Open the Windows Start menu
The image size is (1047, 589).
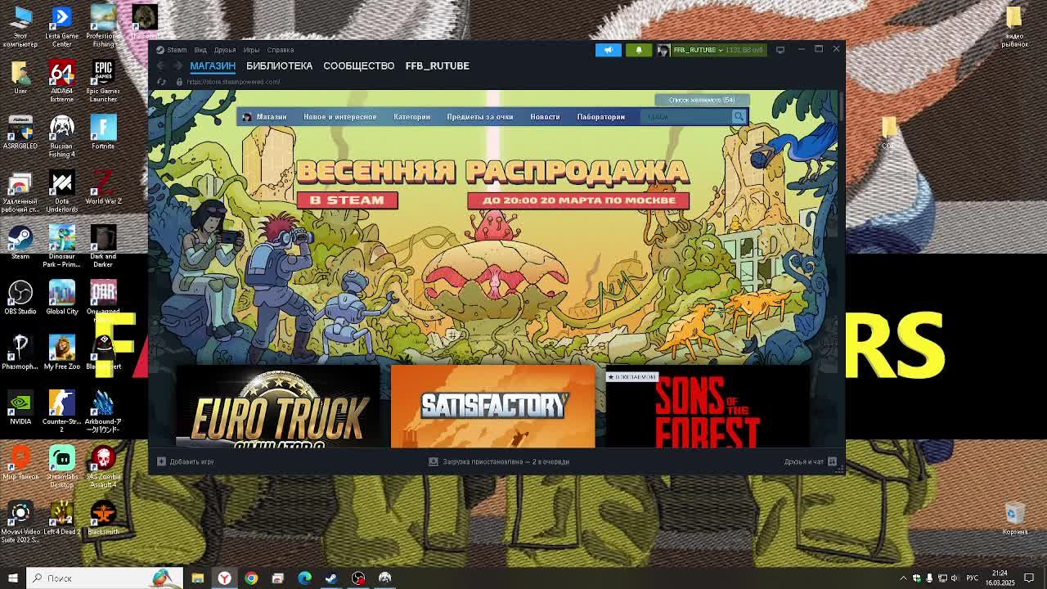pyautogui.click(x=12, y=578)
